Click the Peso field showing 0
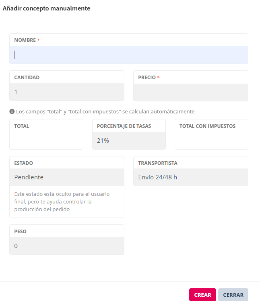Screen dimensions: 260x306 [x=67, y=246]
